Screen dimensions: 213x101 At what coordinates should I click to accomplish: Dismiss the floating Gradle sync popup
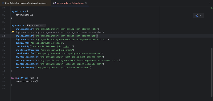(200, 15)
